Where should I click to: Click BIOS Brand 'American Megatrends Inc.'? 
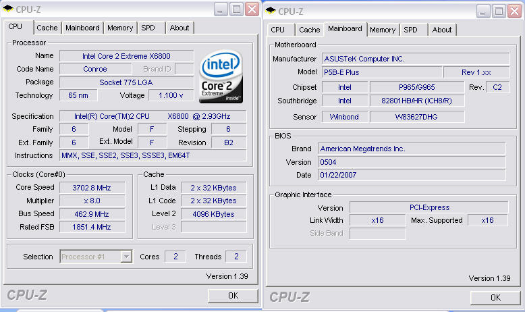tap(412, 149)
